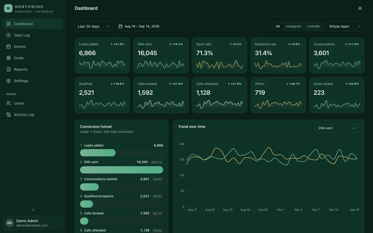
Task: Open the Reports page
Action: point(33,69)
